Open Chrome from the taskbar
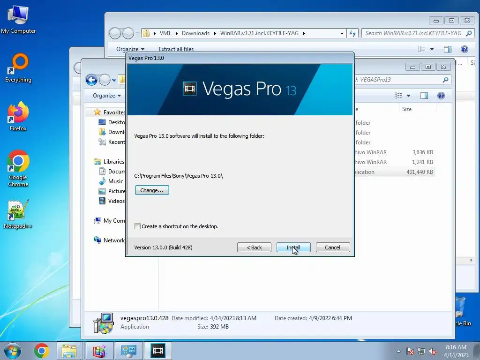480x360 pixels. pos(42,351)
